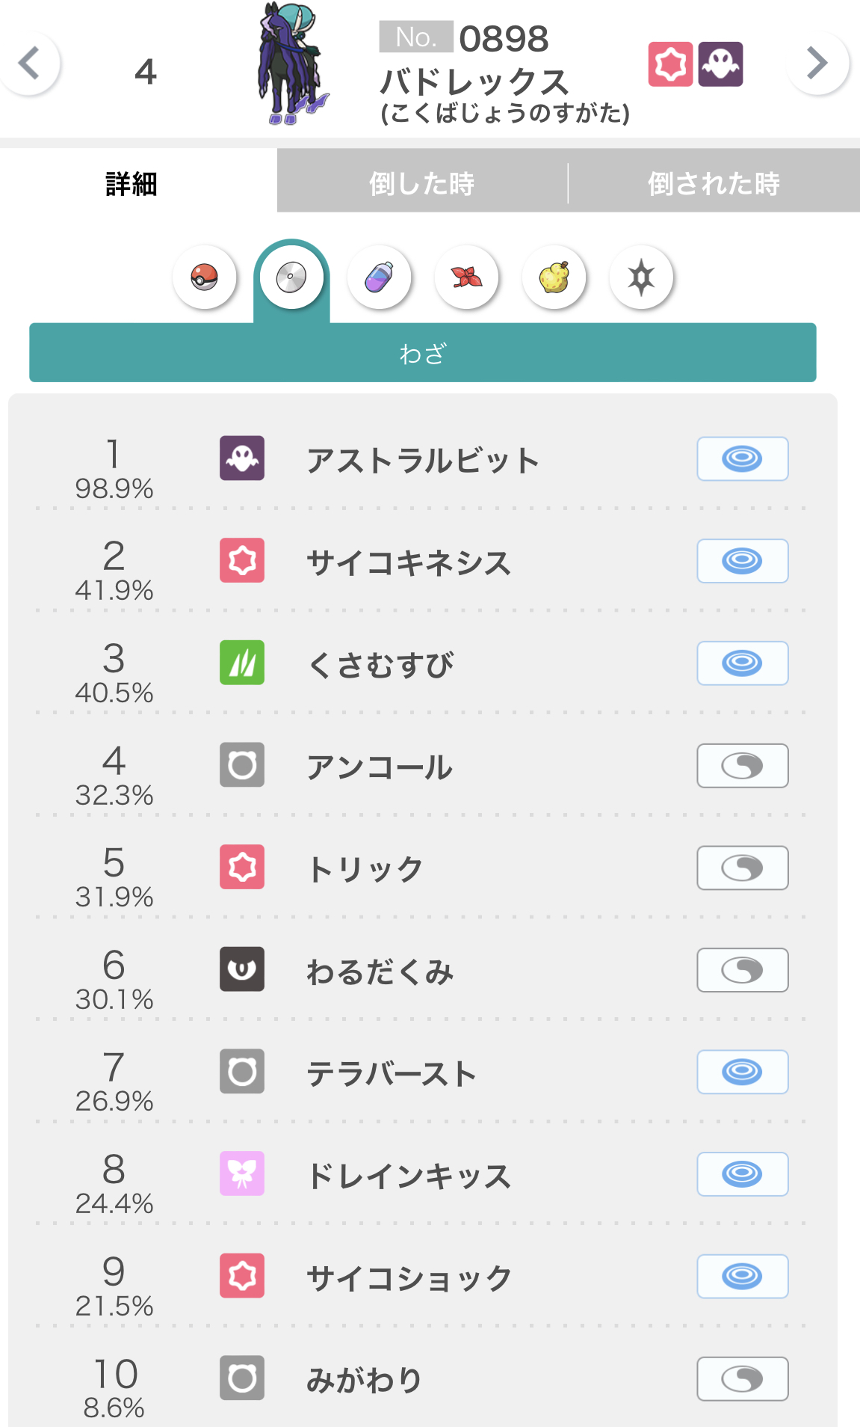Viewport: 860px width, 1427px height.
Task: Click special category badge for サイコキネシス
Action: 742,561
